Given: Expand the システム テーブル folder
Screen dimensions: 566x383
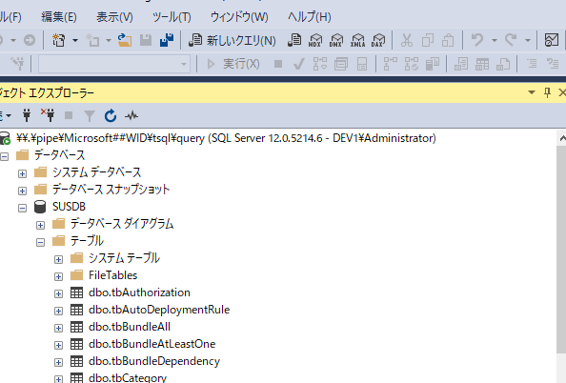Looking at the screenshot, I should (58, 259).
